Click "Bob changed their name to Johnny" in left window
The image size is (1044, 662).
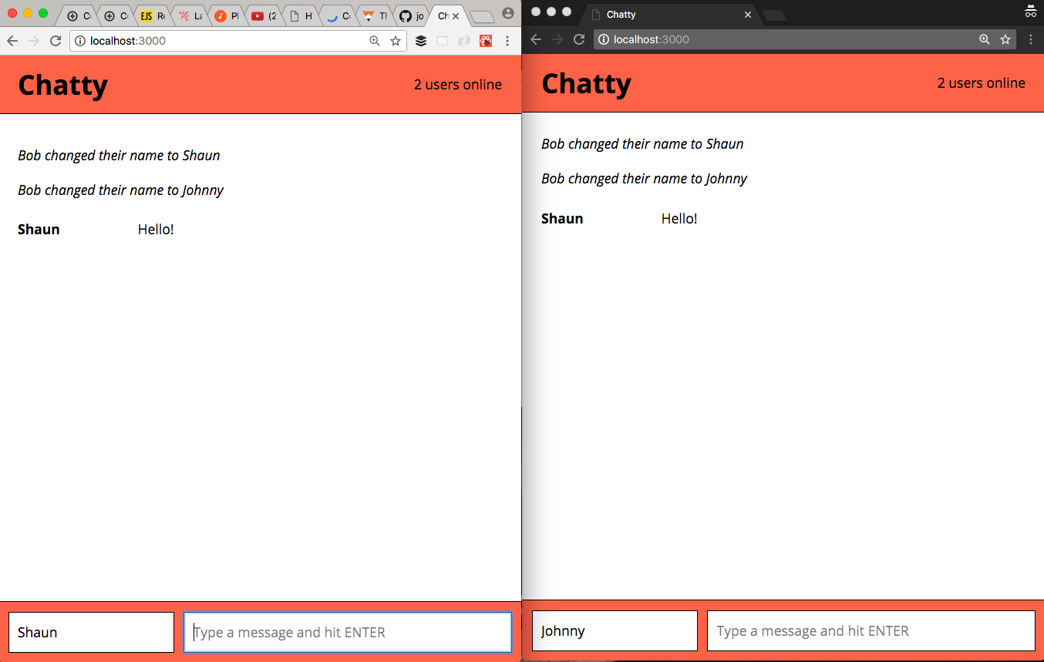click(121, 190)
